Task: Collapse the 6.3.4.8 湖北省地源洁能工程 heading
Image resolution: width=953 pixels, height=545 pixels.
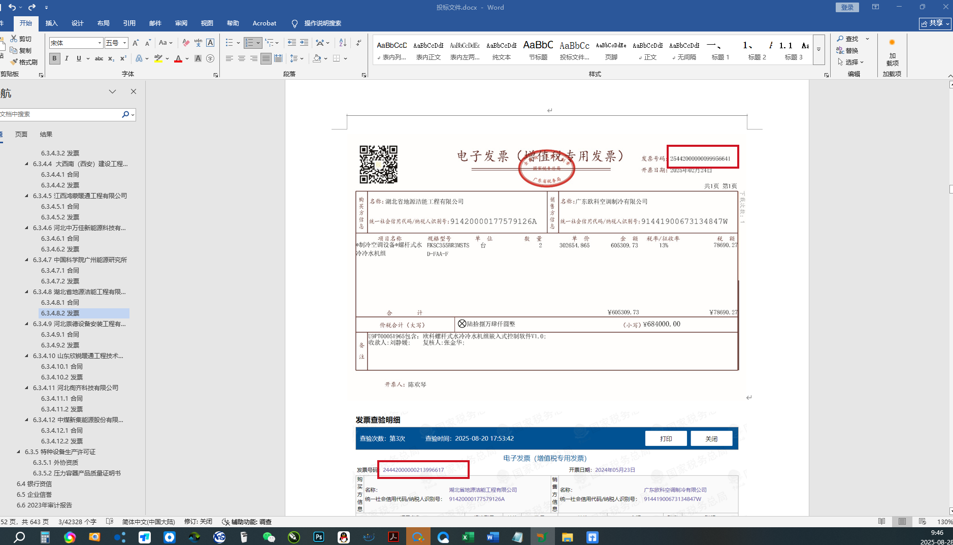Action: pos(27,292)
